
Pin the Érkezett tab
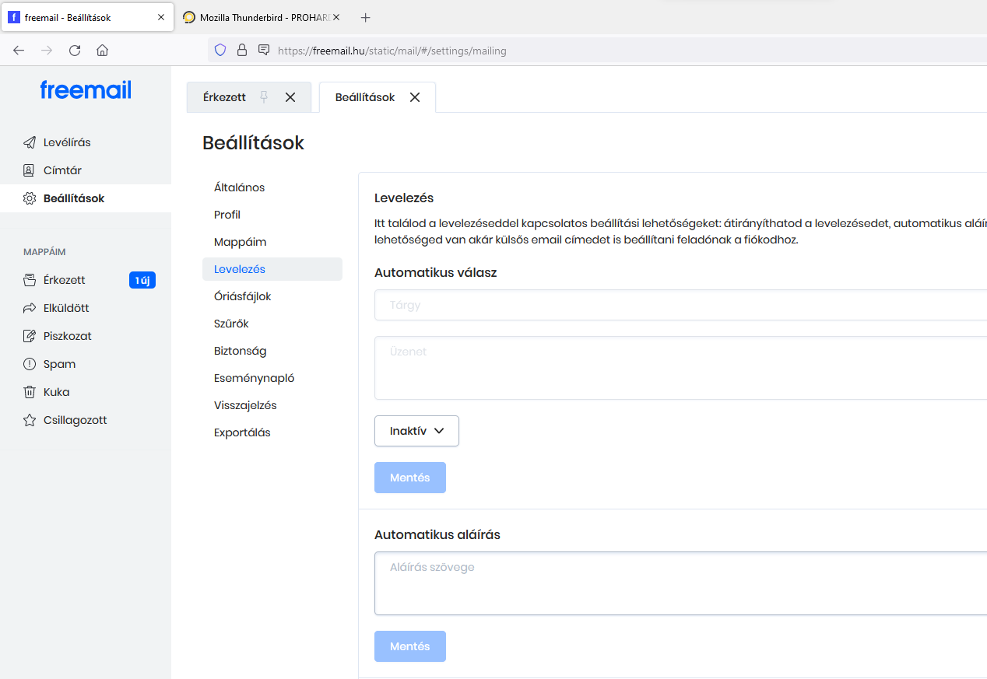[264, 97]
